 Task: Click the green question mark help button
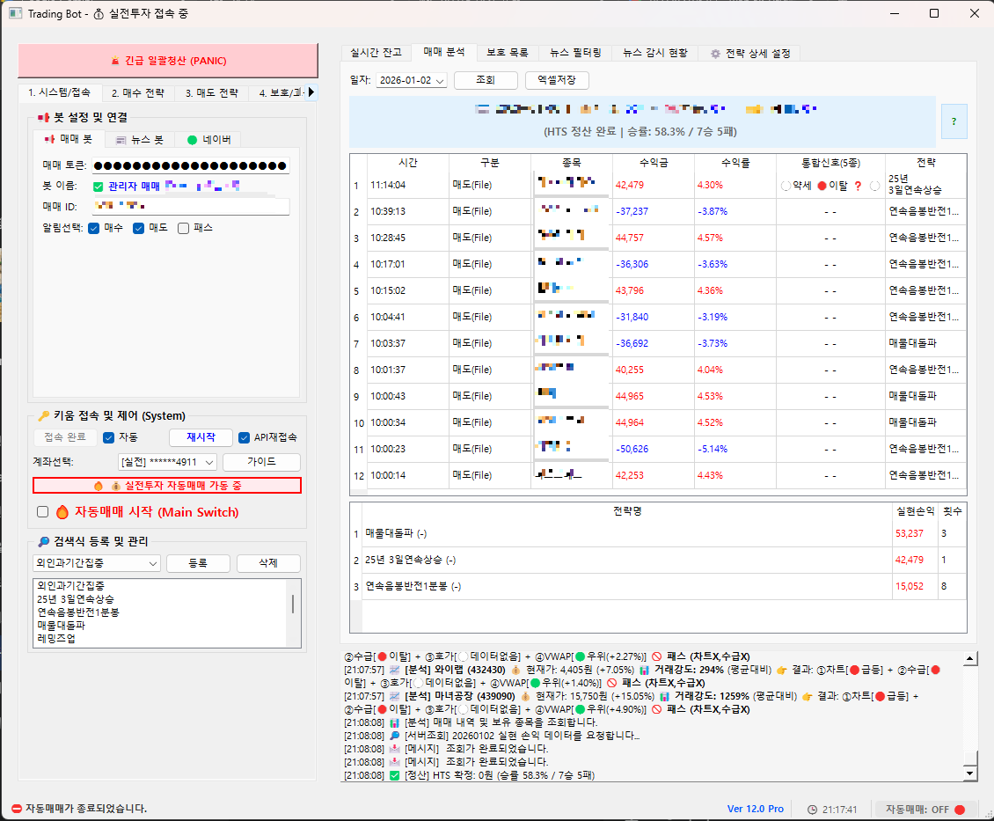(954, 121)
